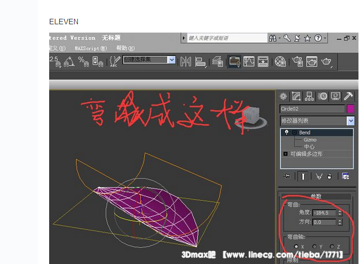Select bend axis Y radio button

click(x=314, y=246)
